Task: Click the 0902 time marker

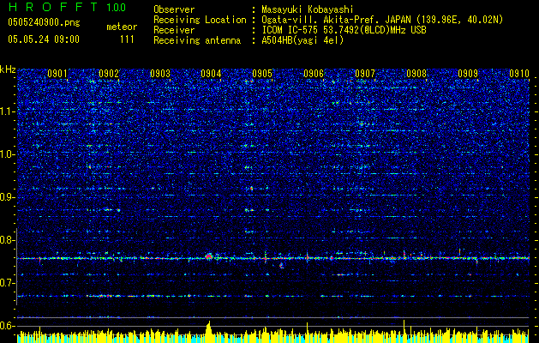Action: (x=109, y=74)
